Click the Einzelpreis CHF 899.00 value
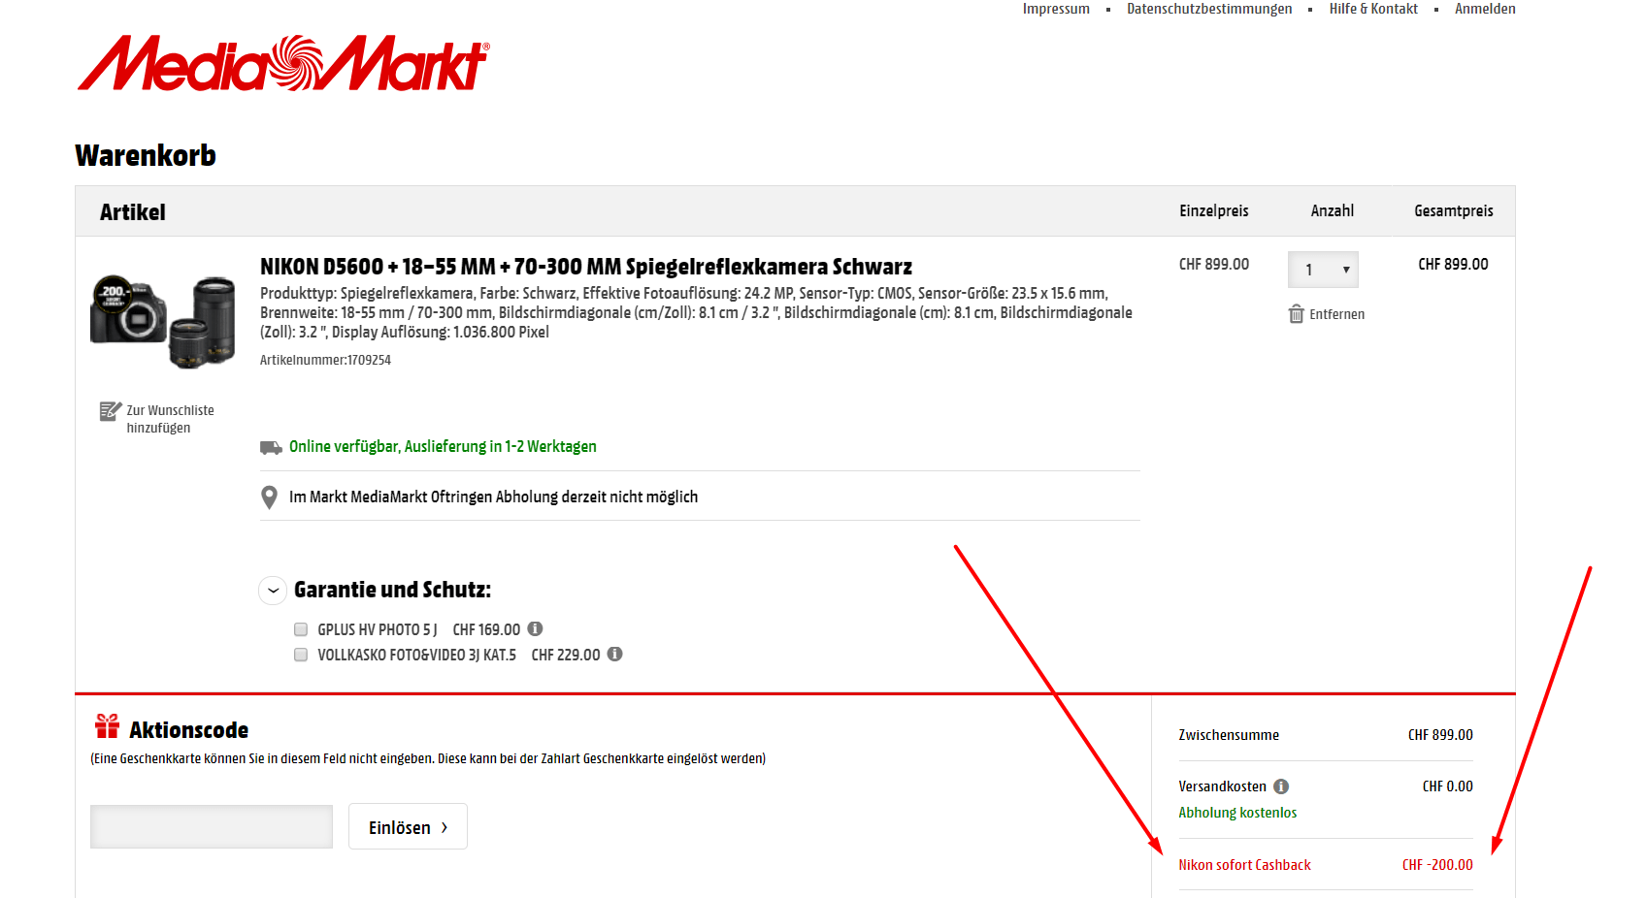This screenshot has height=898, width=1647. tap(1214, 264)
